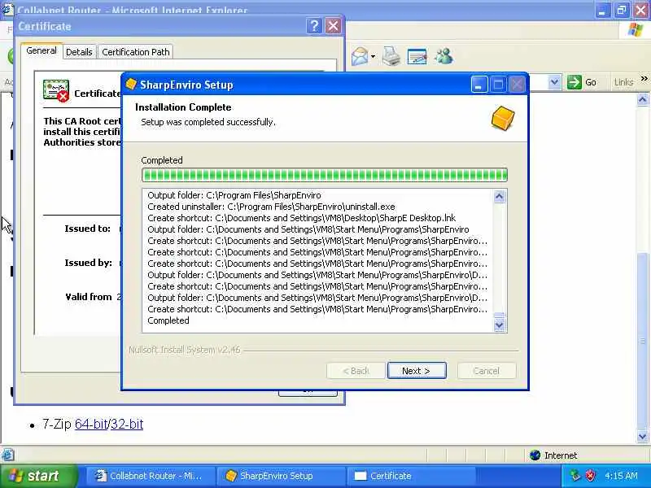Click the IE page icon in status bar
The width and height of the screenshot is (651, 488).
(7, 455)
